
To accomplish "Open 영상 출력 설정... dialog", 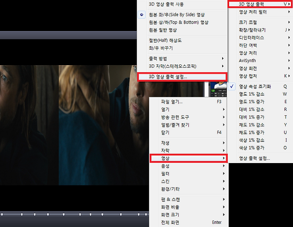I will click(x=260, y=159).
